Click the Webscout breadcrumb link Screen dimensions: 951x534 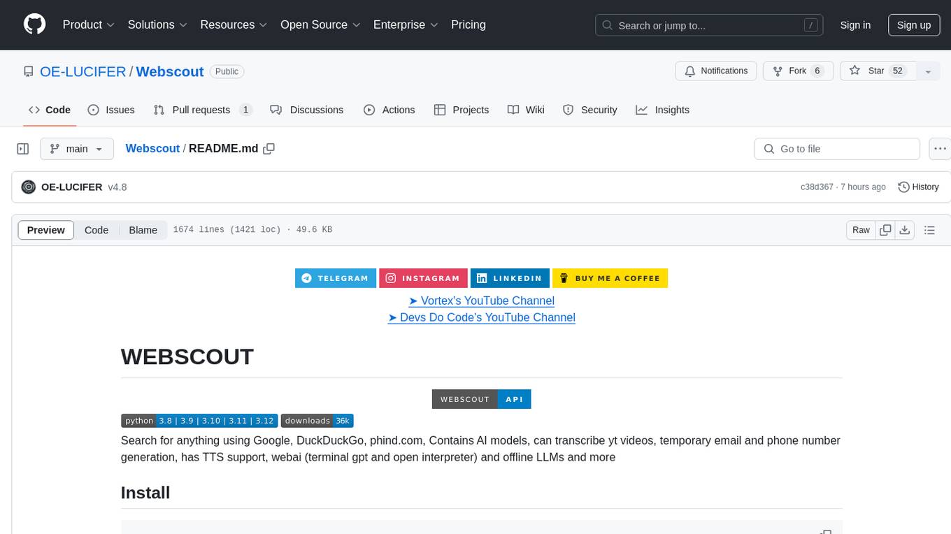(x=152, y=149)
